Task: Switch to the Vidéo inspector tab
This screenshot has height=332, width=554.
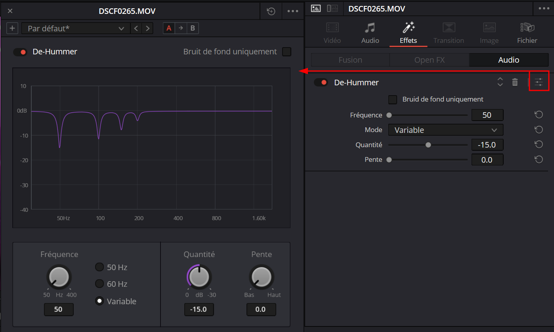Action: click(x=332, y=33)
